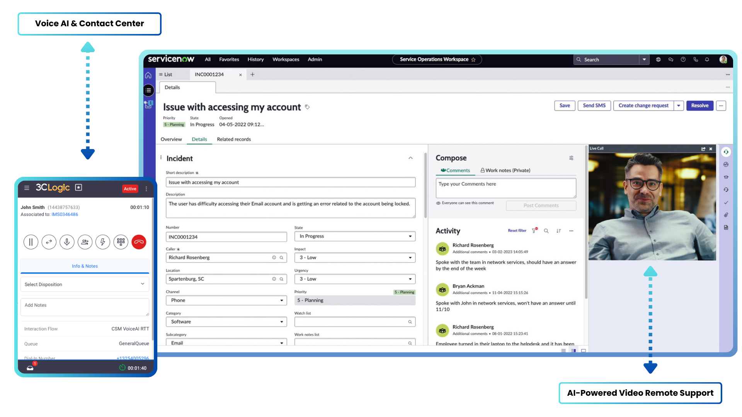Screen dimensions: 742x417
Task: Open the Subcategory dropdown showing Email
Action: (226, 342)
